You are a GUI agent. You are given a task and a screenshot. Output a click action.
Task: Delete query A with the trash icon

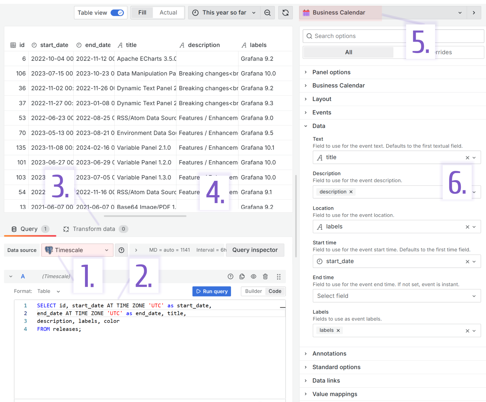coord(265,276)
